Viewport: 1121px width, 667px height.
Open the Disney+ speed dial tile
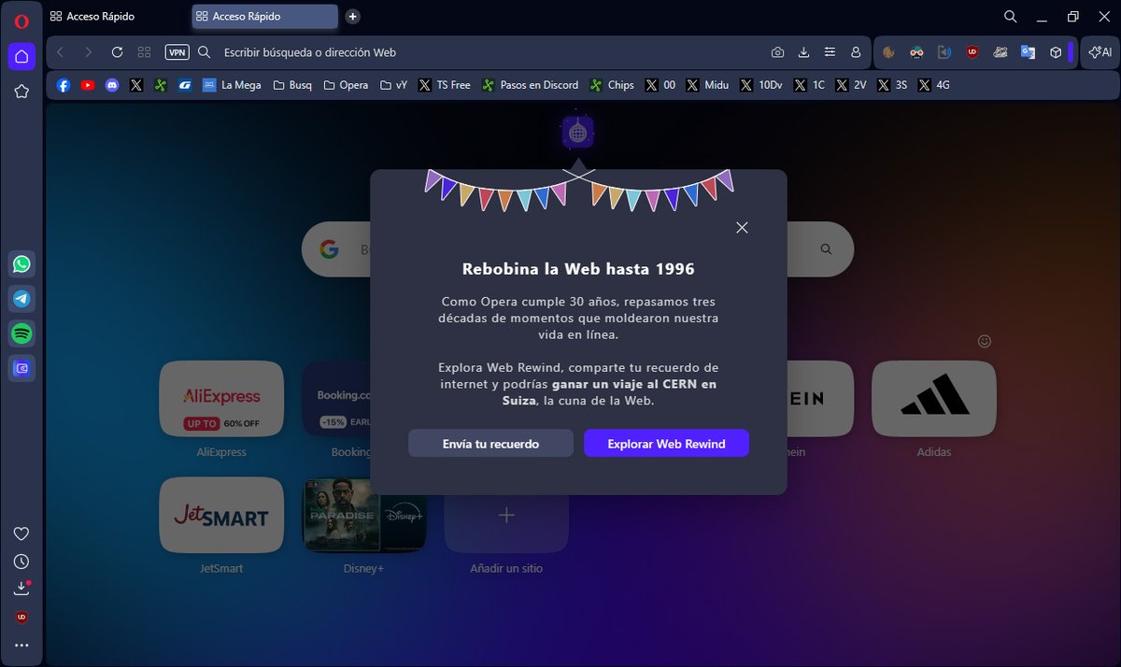[x=364, y=515]
